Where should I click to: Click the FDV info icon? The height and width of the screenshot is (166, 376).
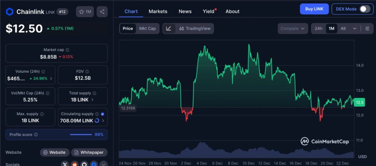87,72
